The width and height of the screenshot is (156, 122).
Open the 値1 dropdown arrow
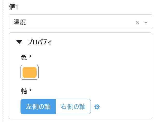pos(146,22)
